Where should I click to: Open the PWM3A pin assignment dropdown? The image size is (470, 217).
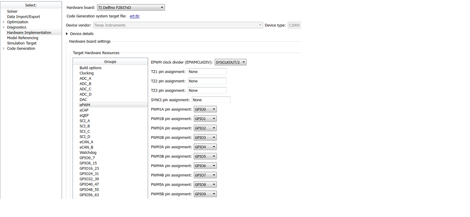click(x=205, y=147)
